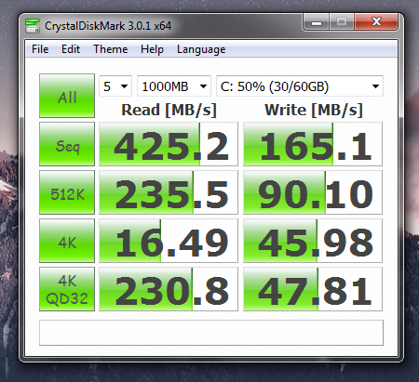Click the CrystalDiskMark title bar icon
This screenshot has width=419, height=382.
(33, 25)
